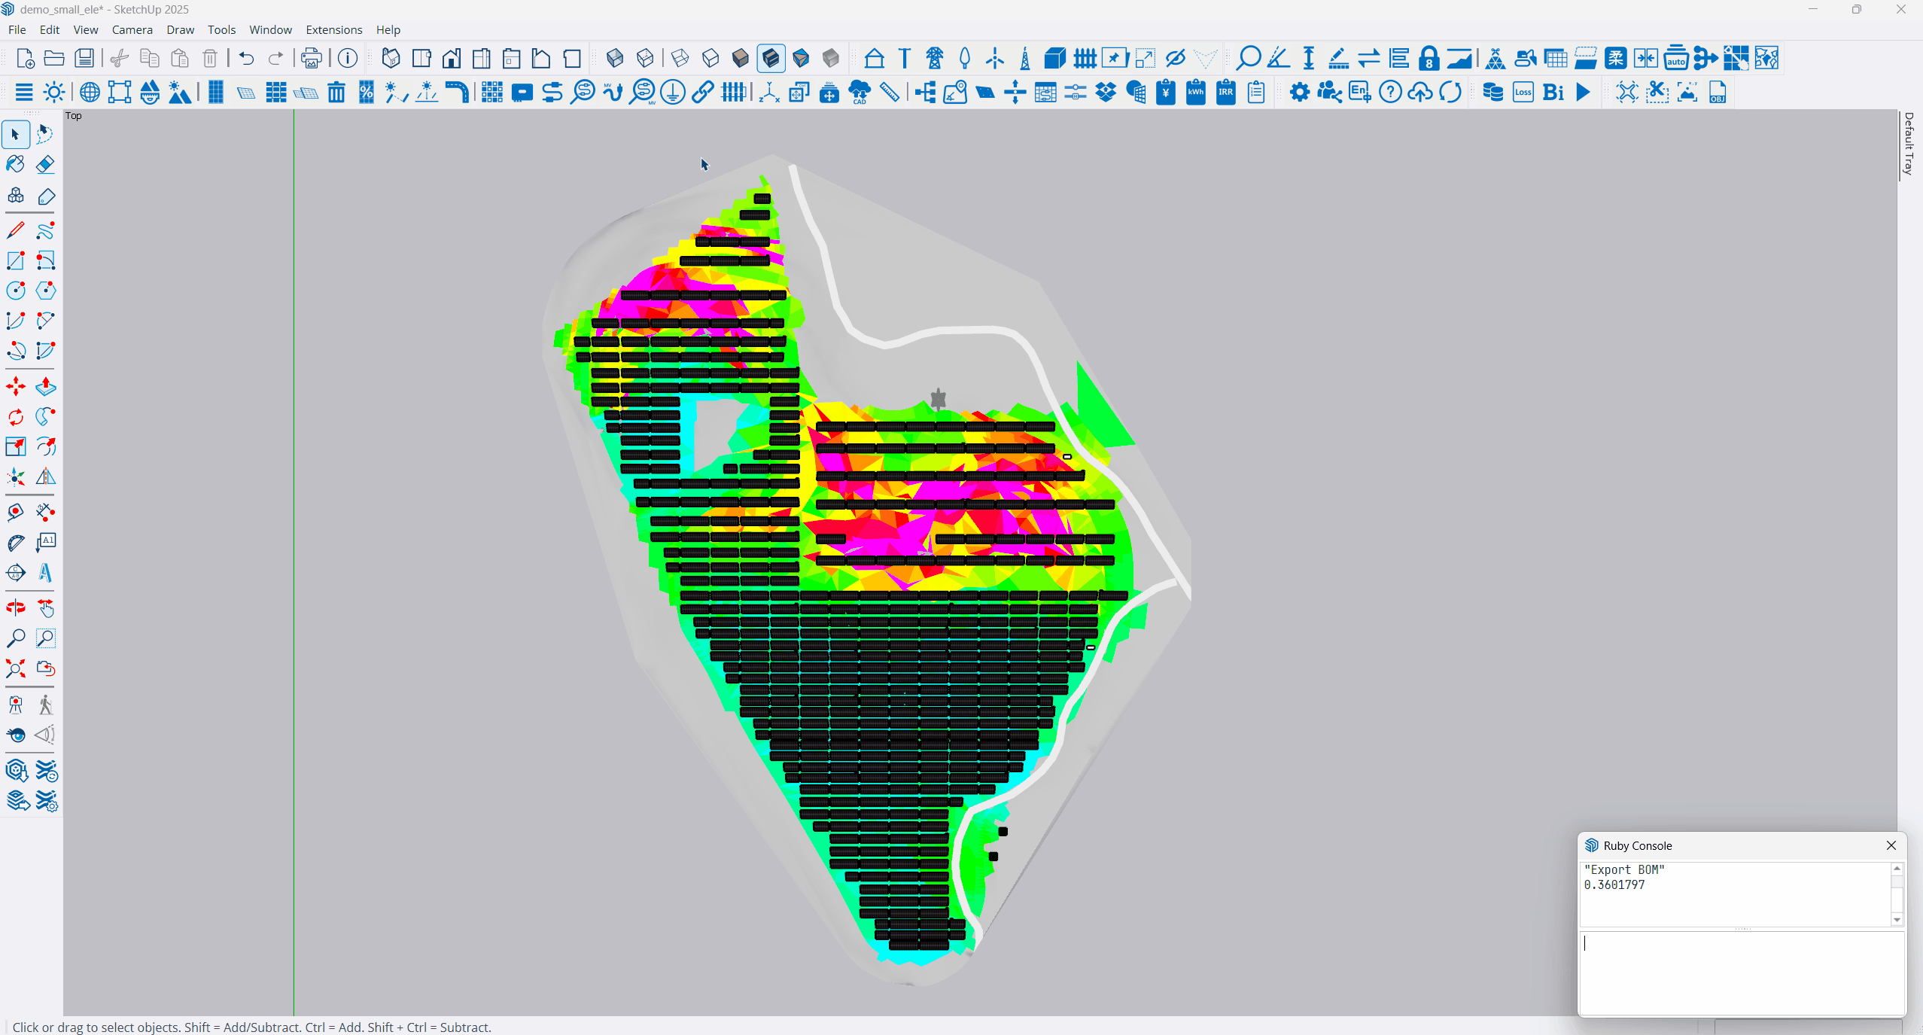Click the CAD cloud download icon
The width and height of the screenshot is (1923, 1035).
tap(859, 93)
